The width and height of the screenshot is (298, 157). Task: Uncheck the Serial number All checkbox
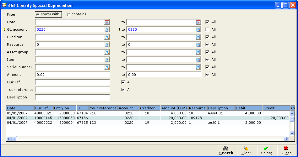point(207,67)
